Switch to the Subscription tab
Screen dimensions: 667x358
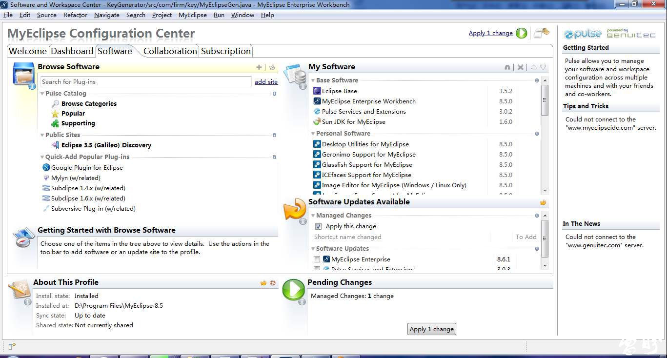coord(226,51)
